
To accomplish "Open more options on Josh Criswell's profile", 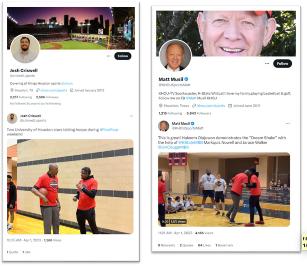I will click(x=109, y=56).
